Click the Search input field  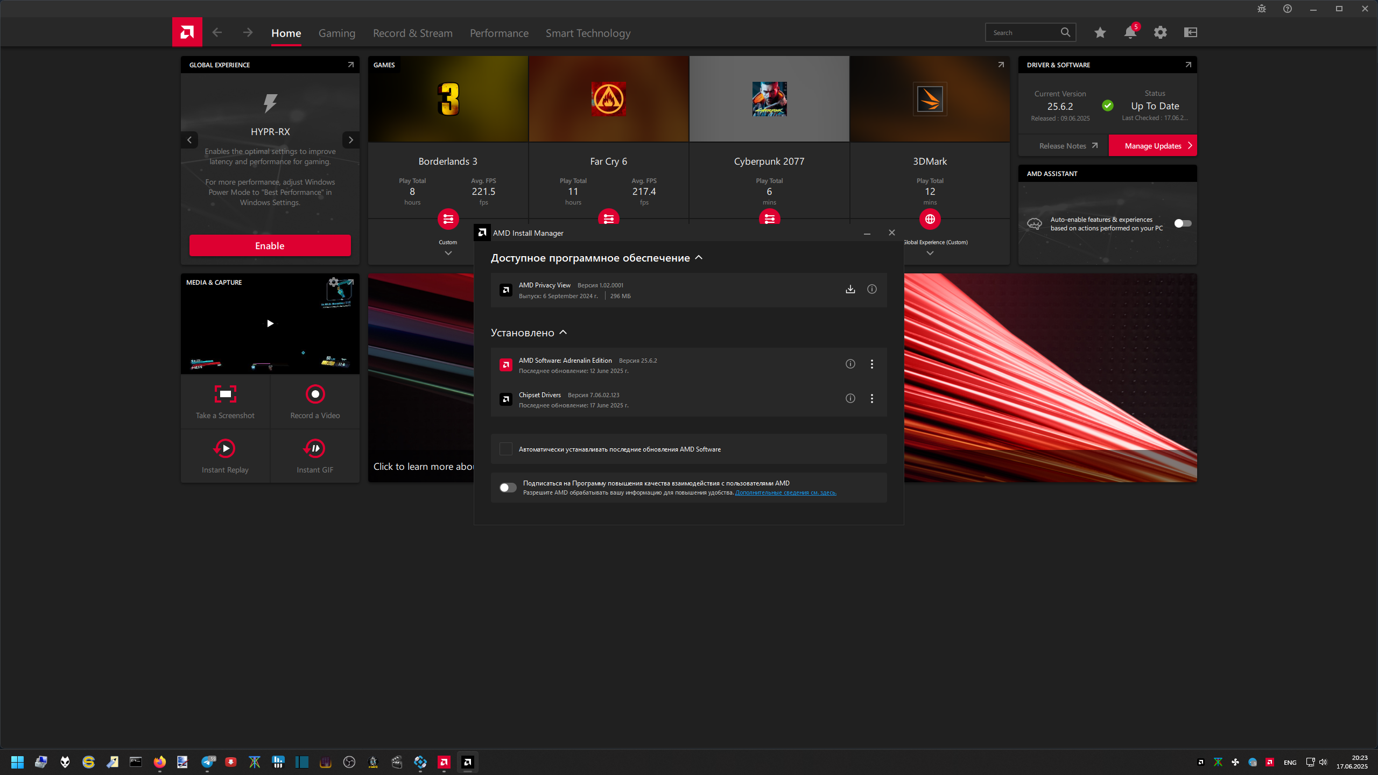1023,33
